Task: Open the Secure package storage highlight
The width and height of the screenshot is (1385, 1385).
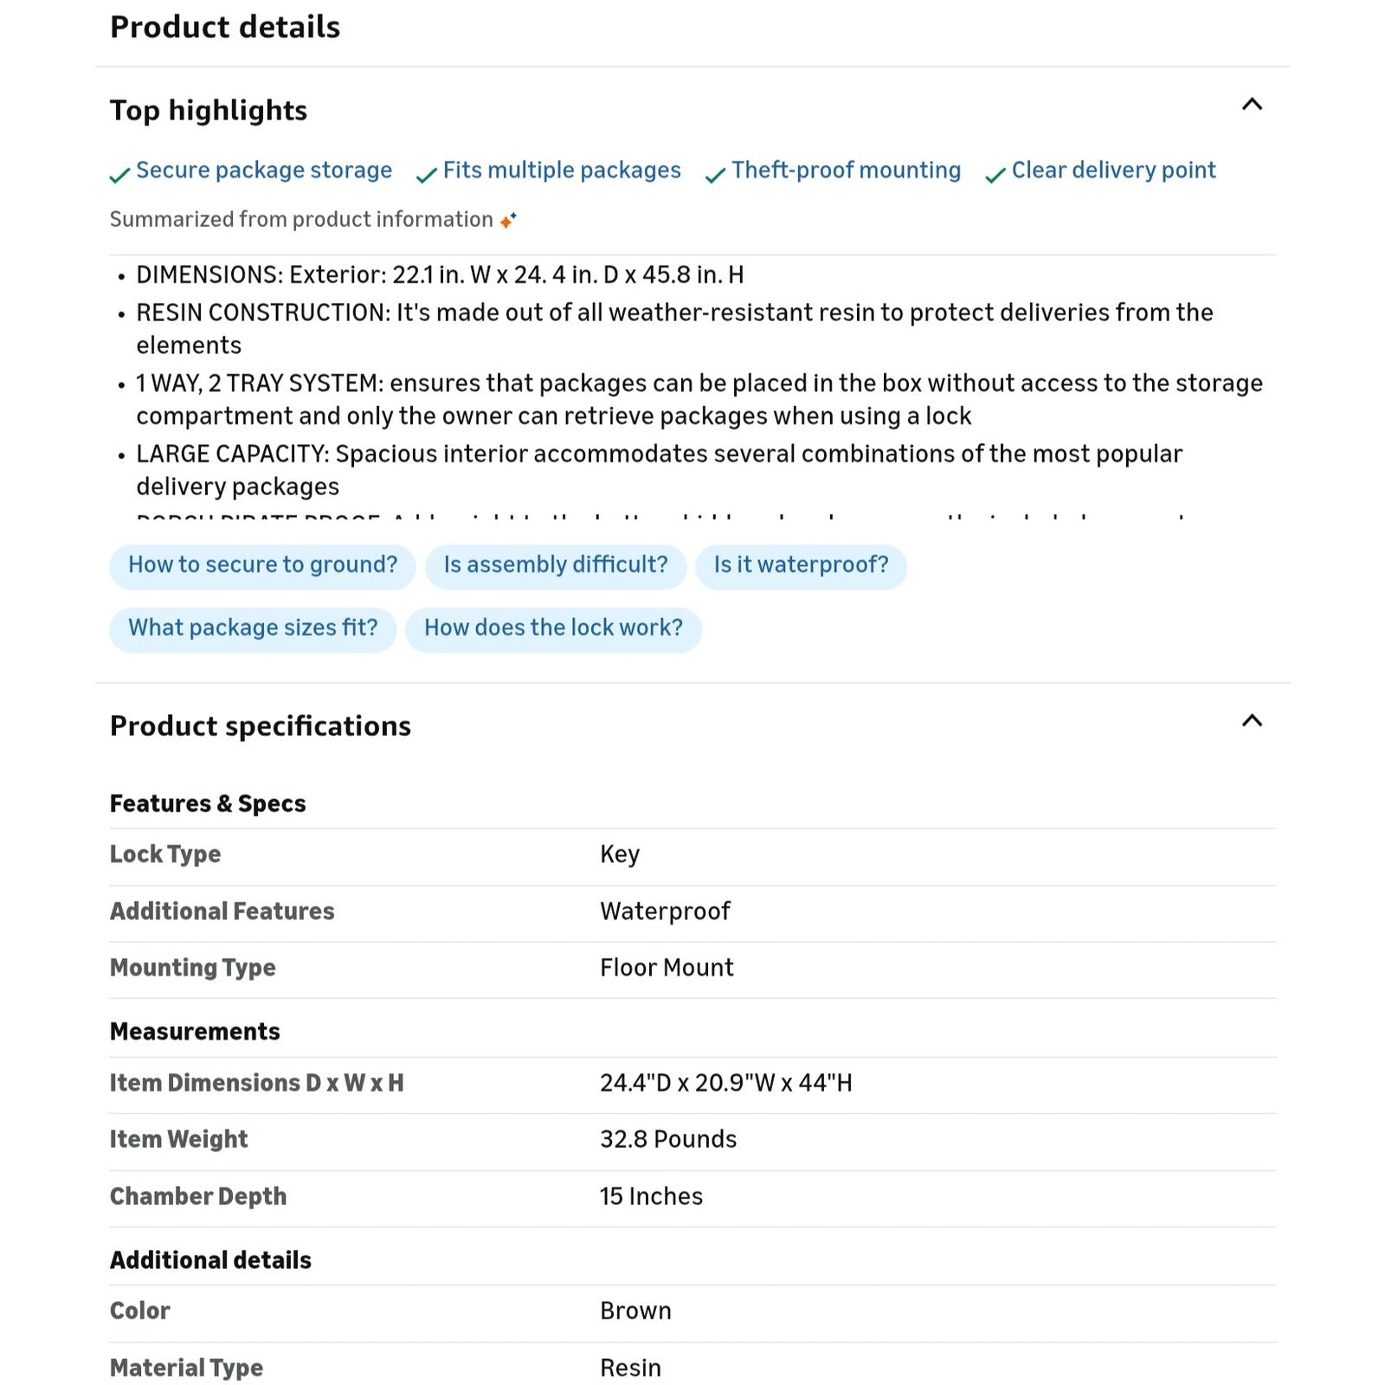Action: point(264,171)
